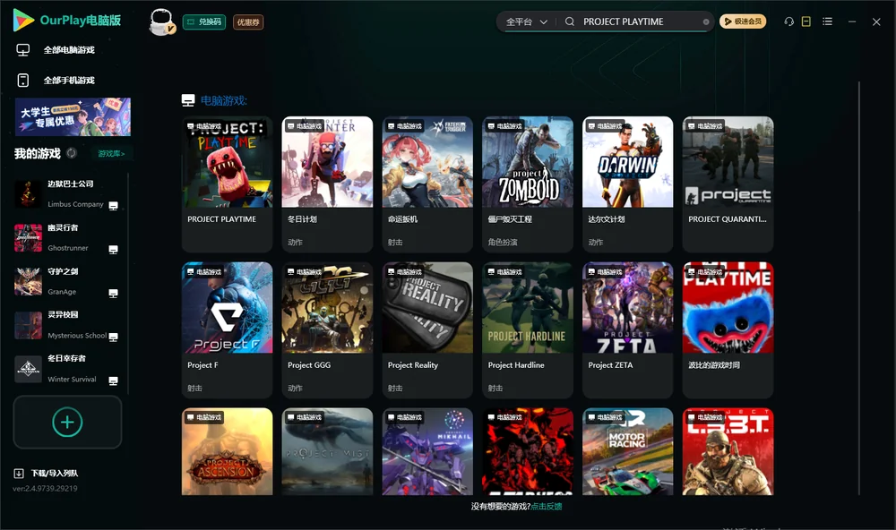This screenshot has height=530, width=896.
Task: Open the Project ZETA game cover
Action: (x=628, y=308)
